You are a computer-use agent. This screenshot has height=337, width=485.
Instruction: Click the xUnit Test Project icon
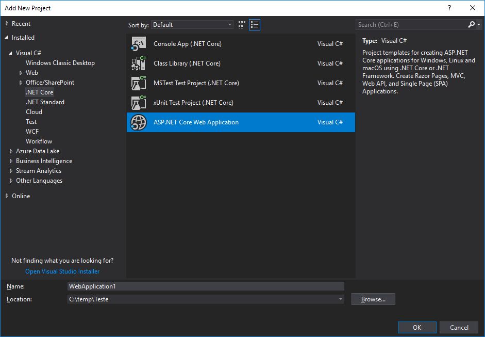[x=138, y=103]
